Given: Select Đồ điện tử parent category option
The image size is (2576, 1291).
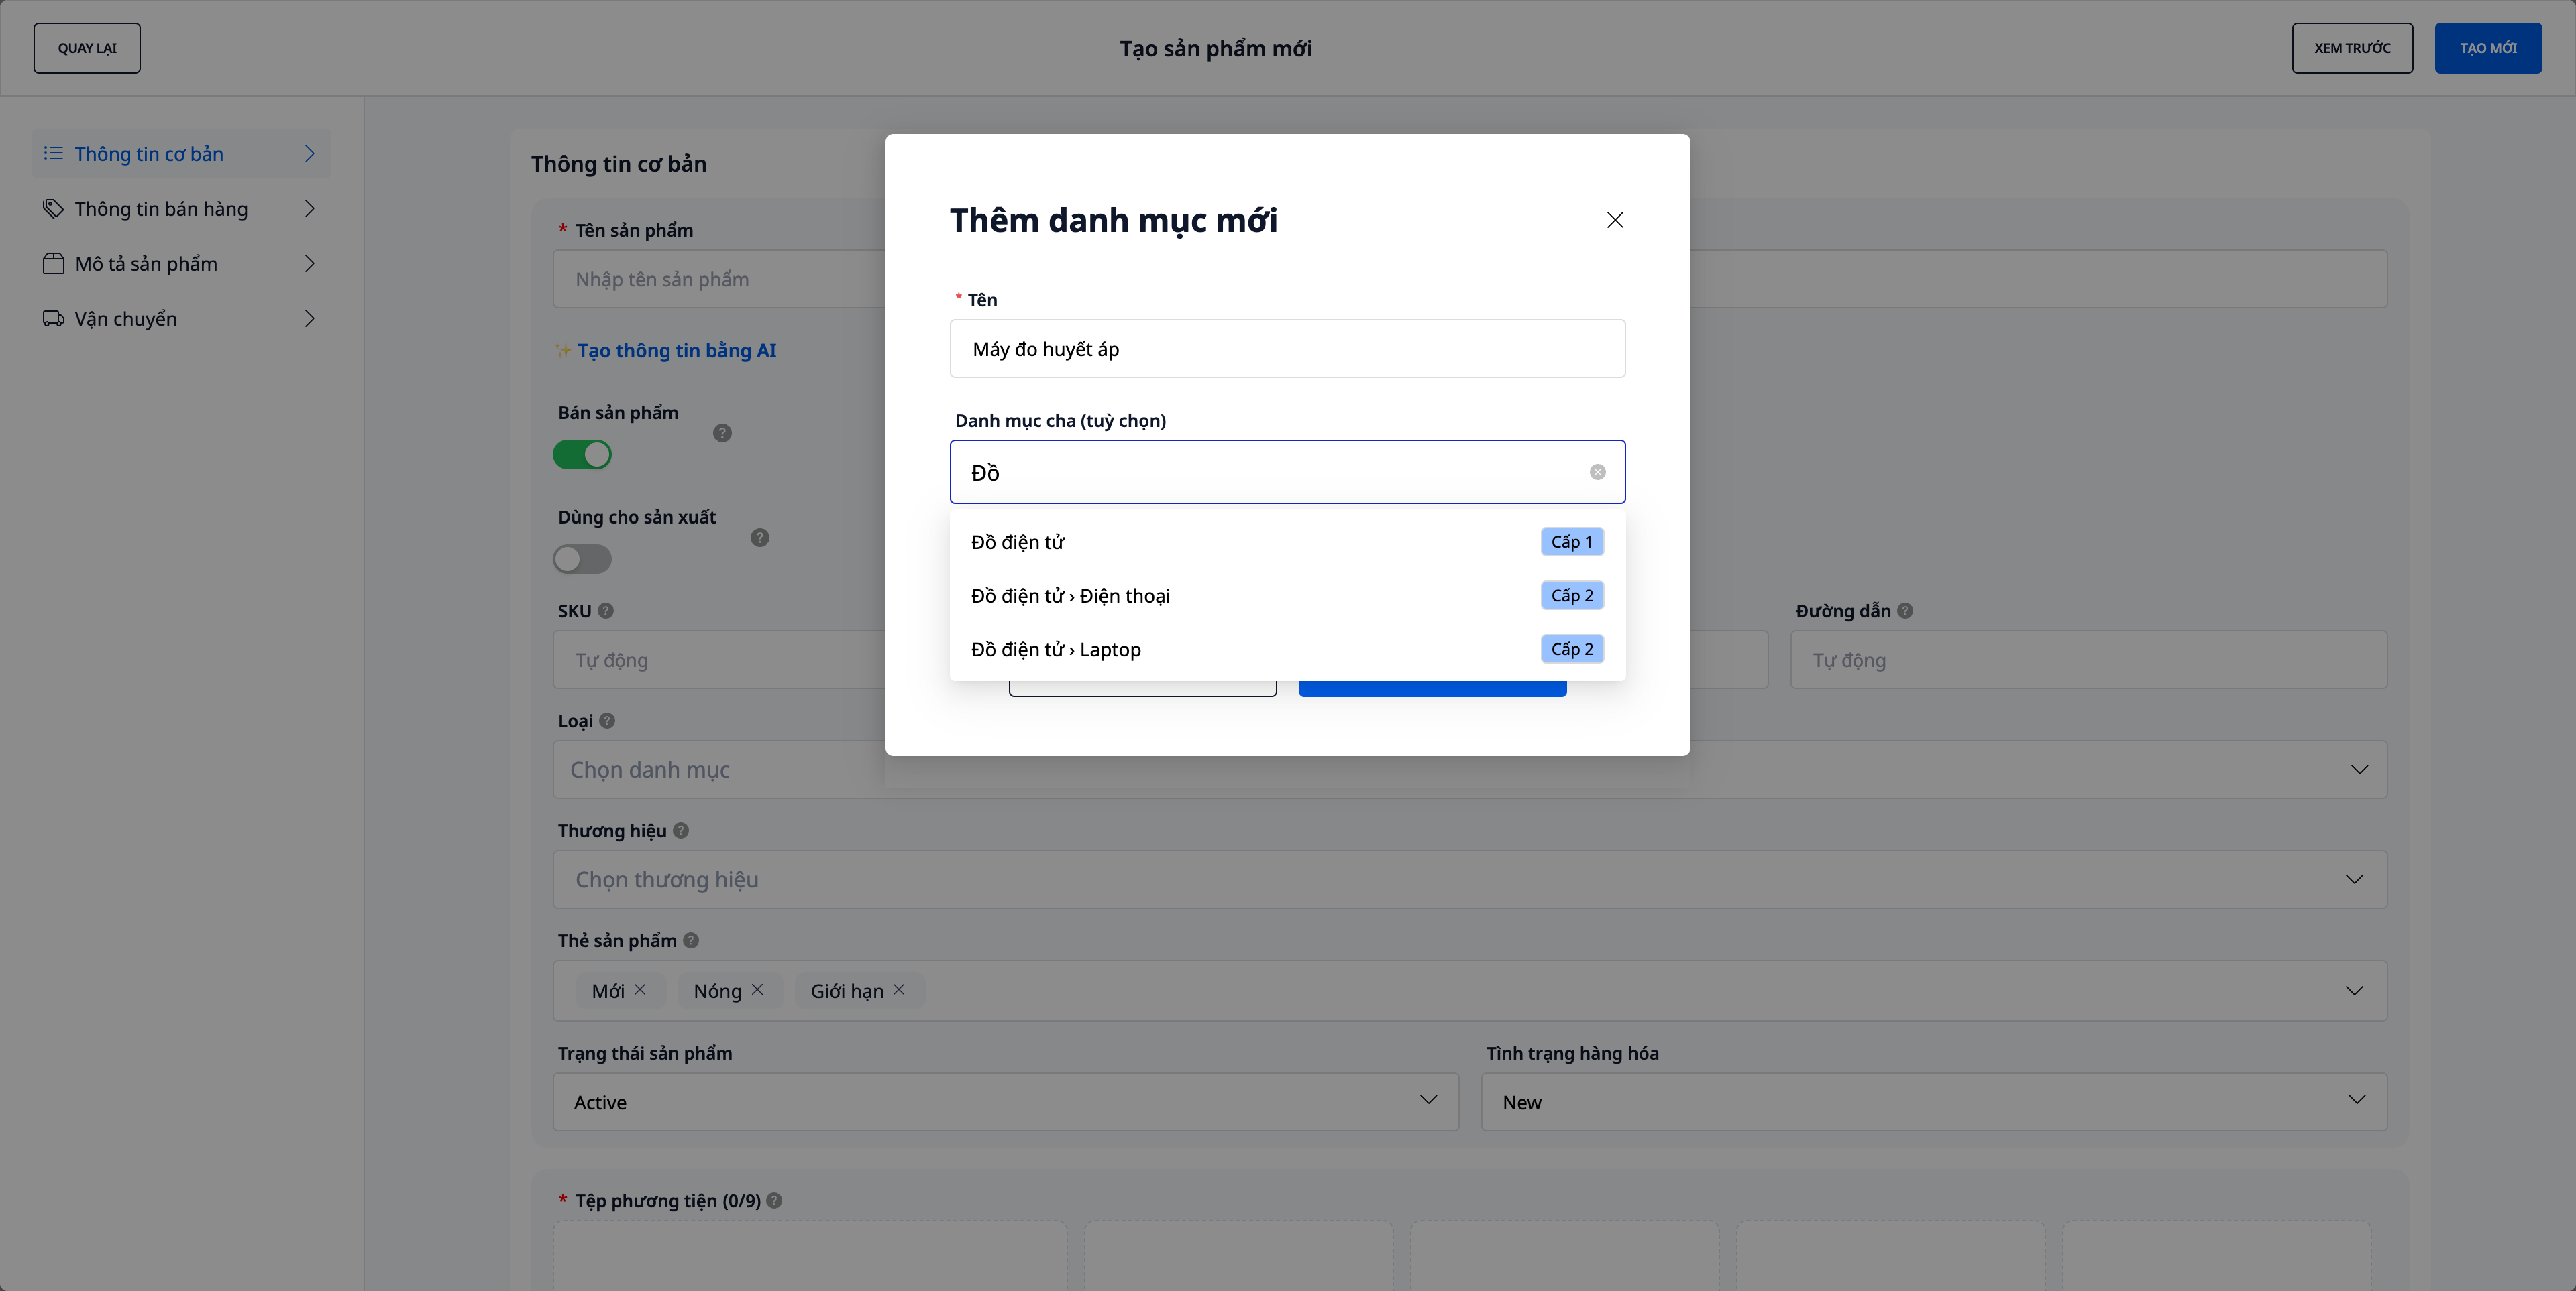Looking at the screenshot, I should (x=1287, y=542).
